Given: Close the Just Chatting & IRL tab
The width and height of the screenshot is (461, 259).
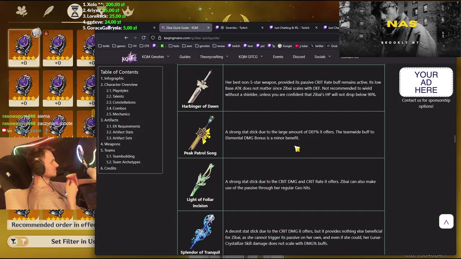Looking at the screenshot, I should 316,28.
